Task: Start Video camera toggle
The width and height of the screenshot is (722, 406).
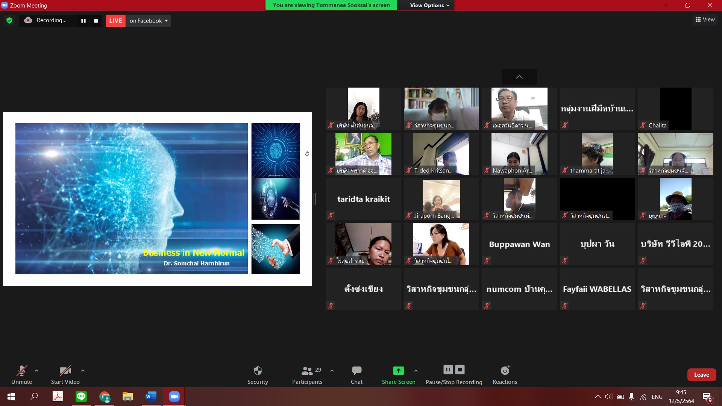Action: coord(65,375)
